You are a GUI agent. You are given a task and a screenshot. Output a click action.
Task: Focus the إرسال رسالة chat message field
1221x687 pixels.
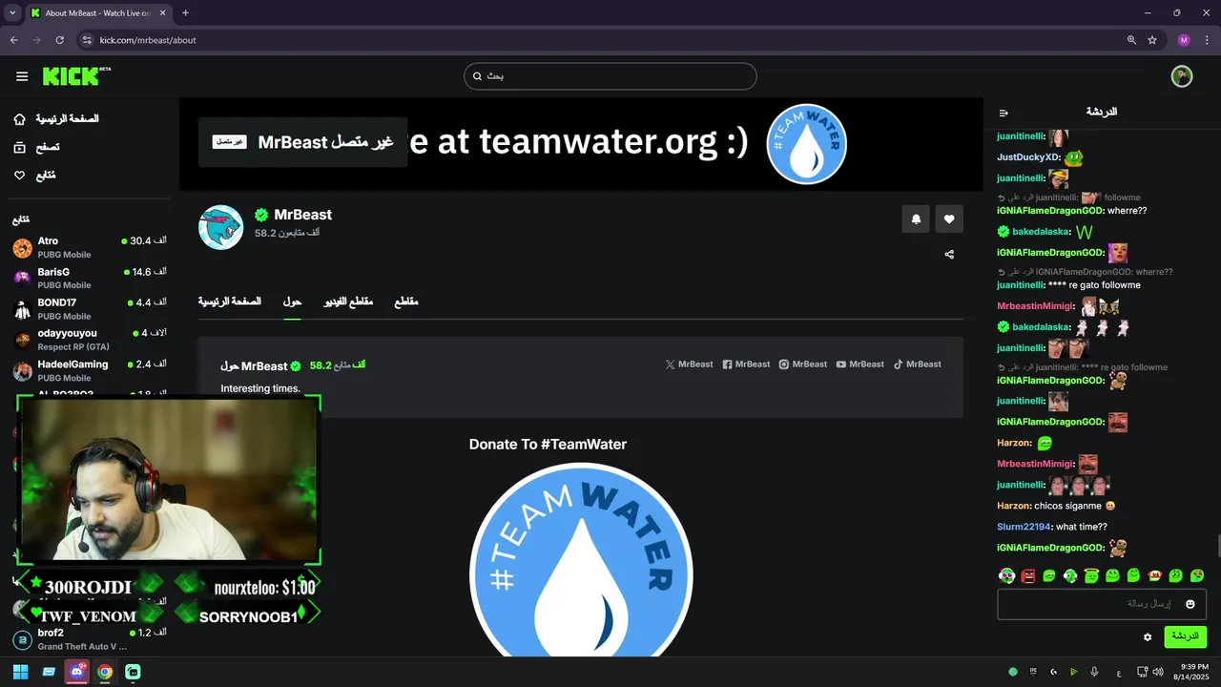[x=1102, y=604]
